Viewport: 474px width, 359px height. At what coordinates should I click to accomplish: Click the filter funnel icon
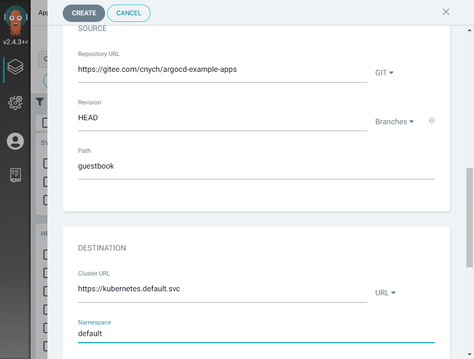[40, 102]
